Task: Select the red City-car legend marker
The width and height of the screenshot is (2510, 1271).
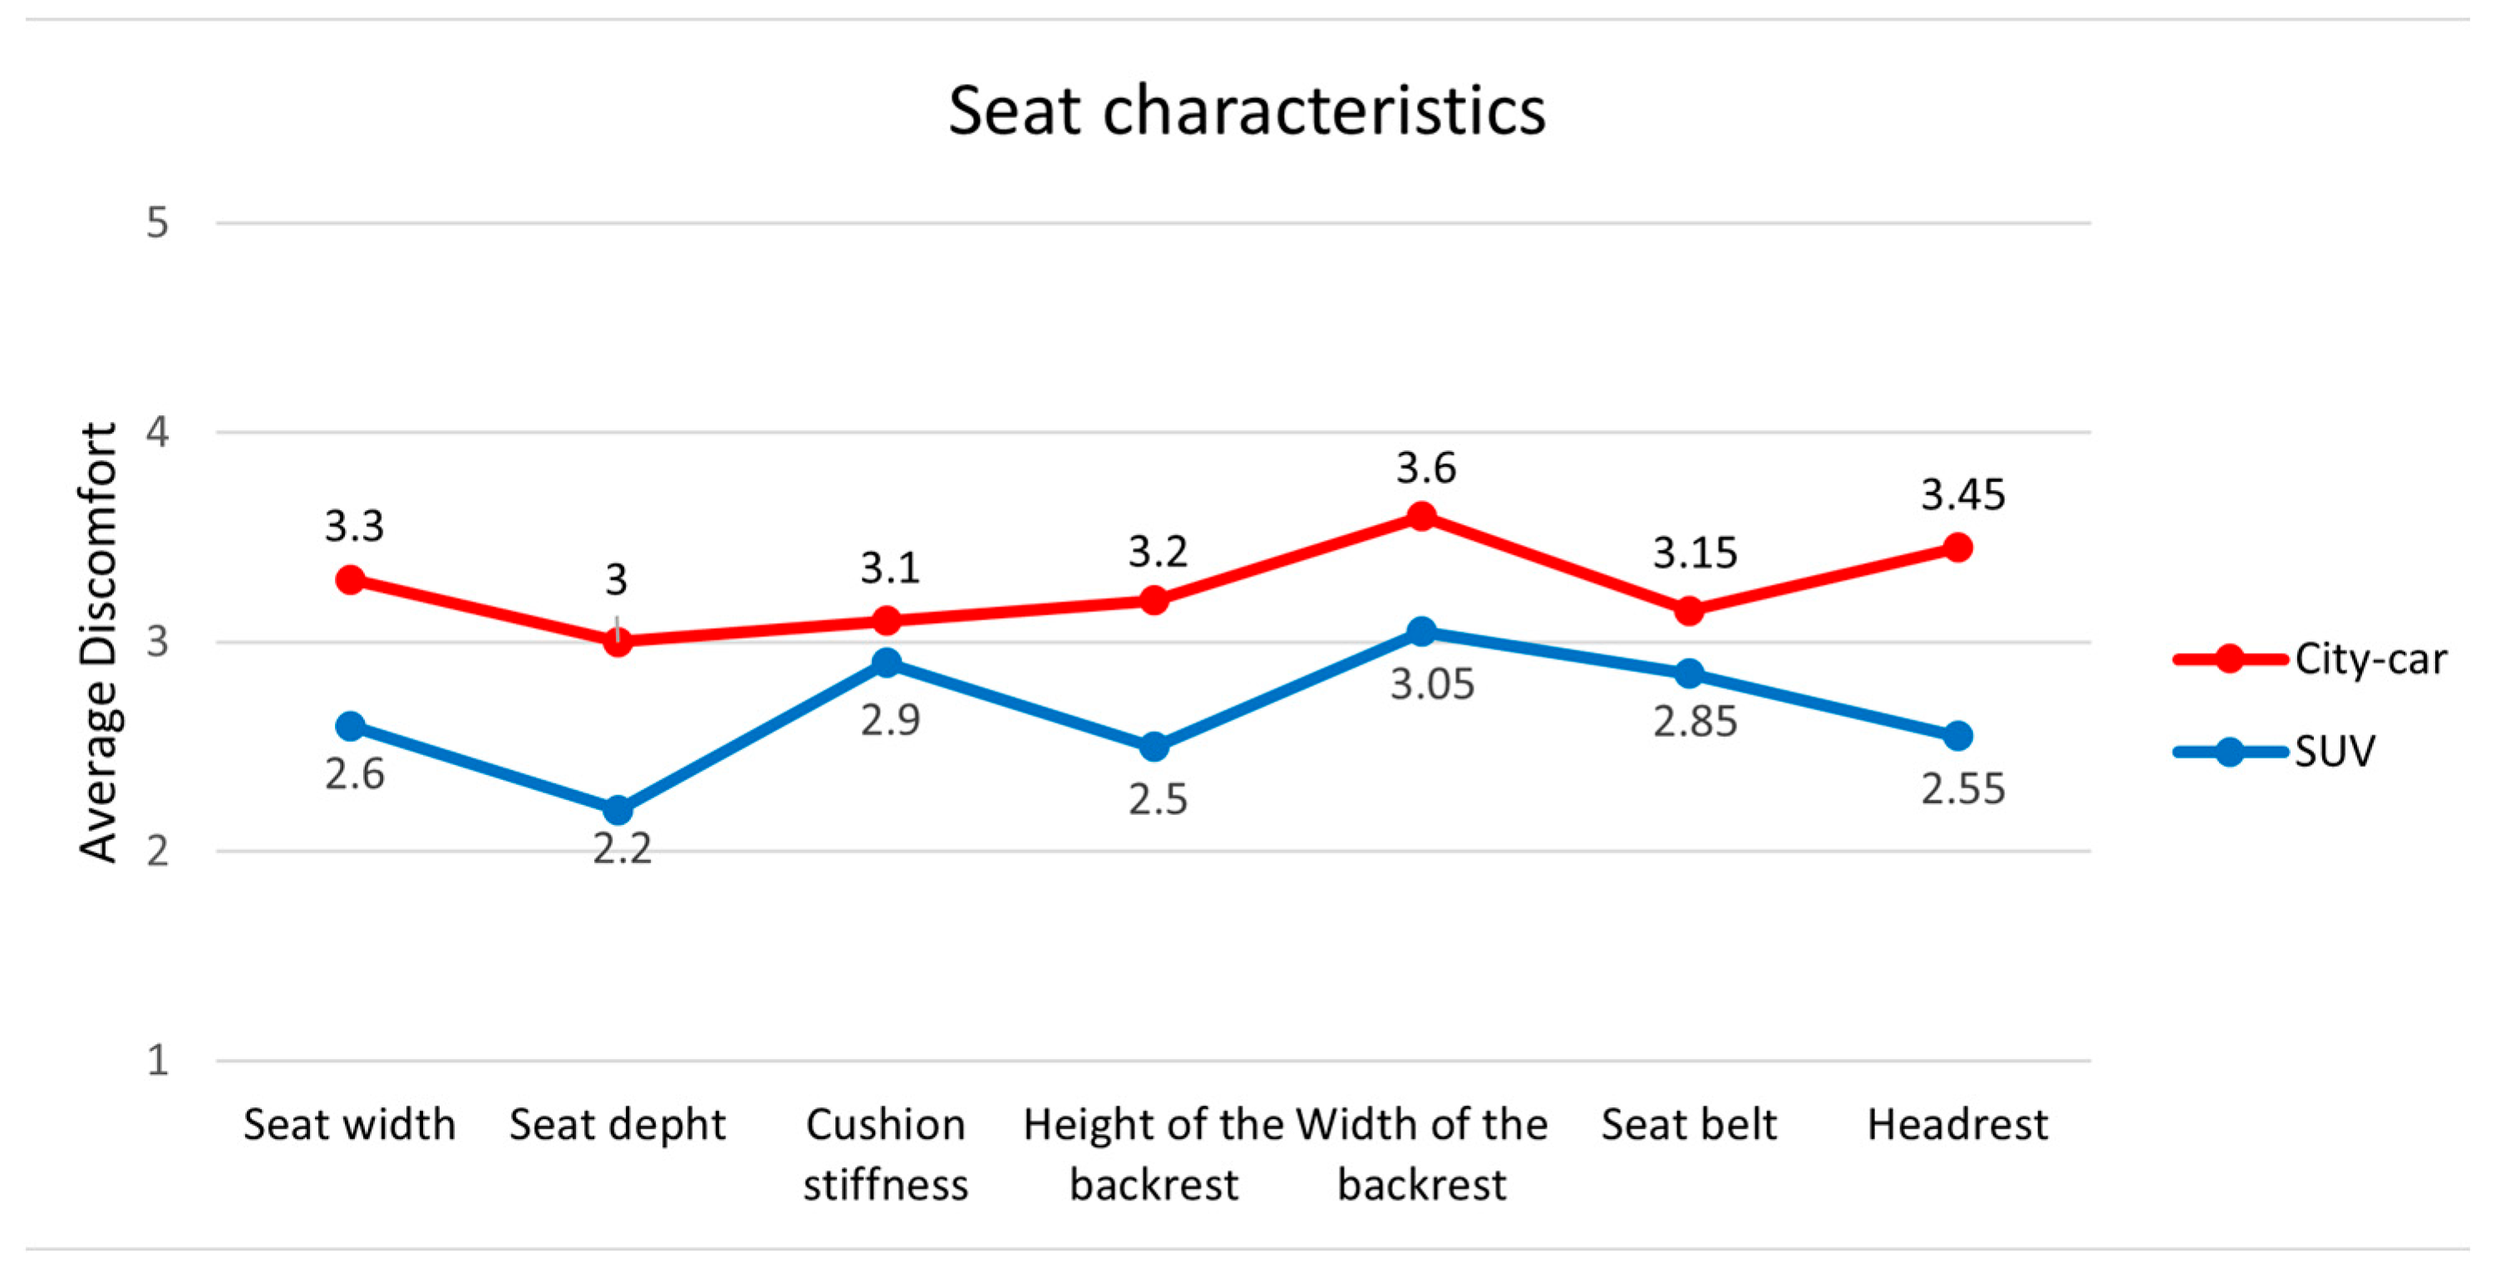Action: pos(2229,660)
